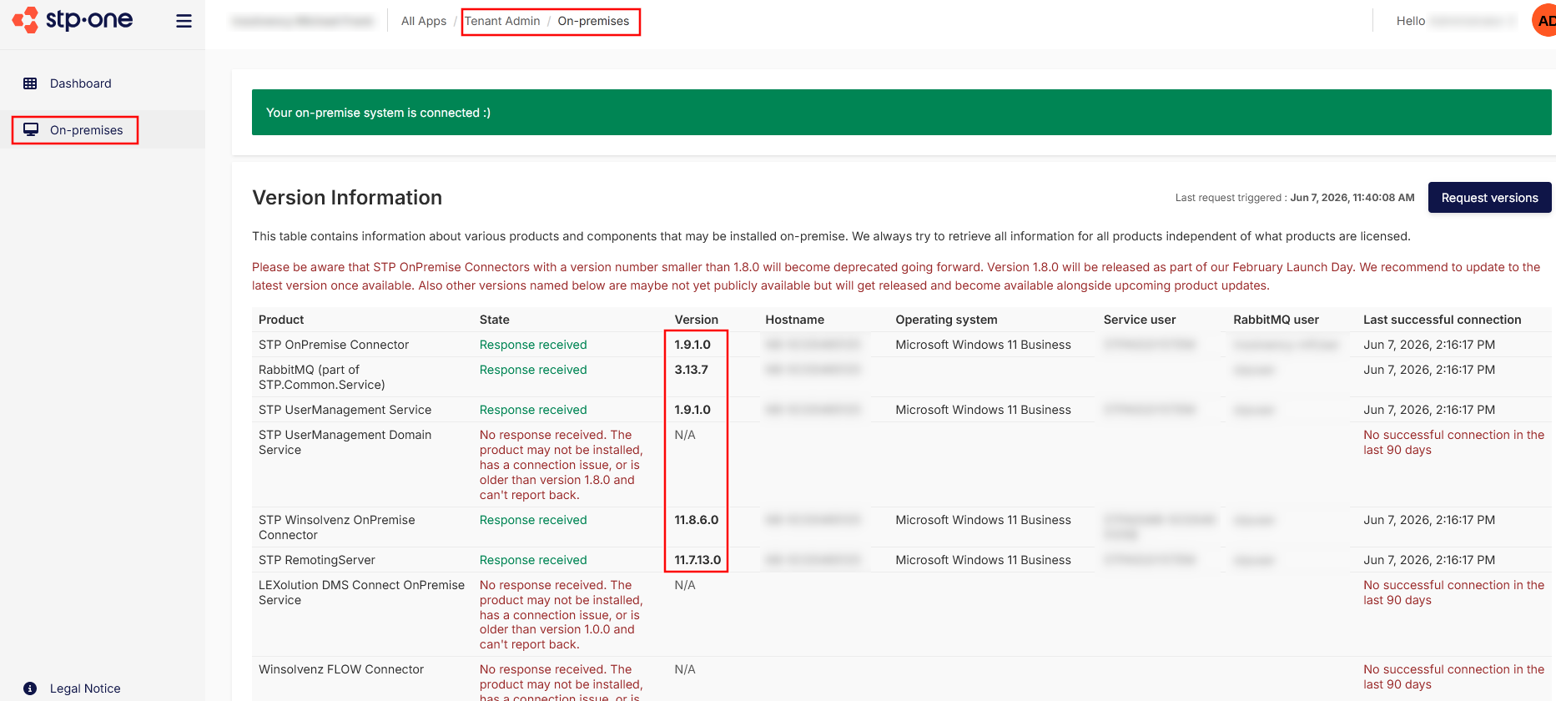Click Operating system of STP RemotingServer row
Screen dimensions: 1556x701
click(984, 560)
